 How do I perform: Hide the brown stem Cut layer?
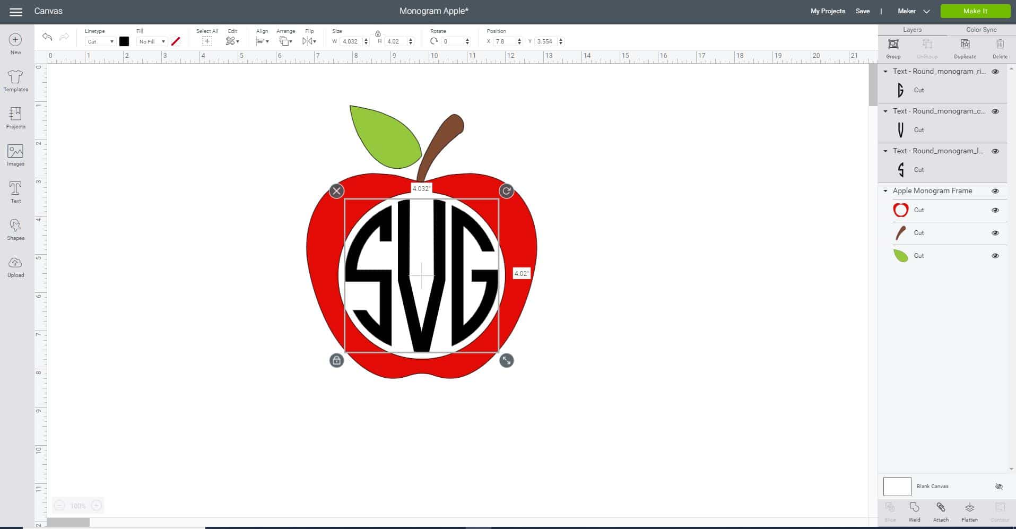coord(995,233)
